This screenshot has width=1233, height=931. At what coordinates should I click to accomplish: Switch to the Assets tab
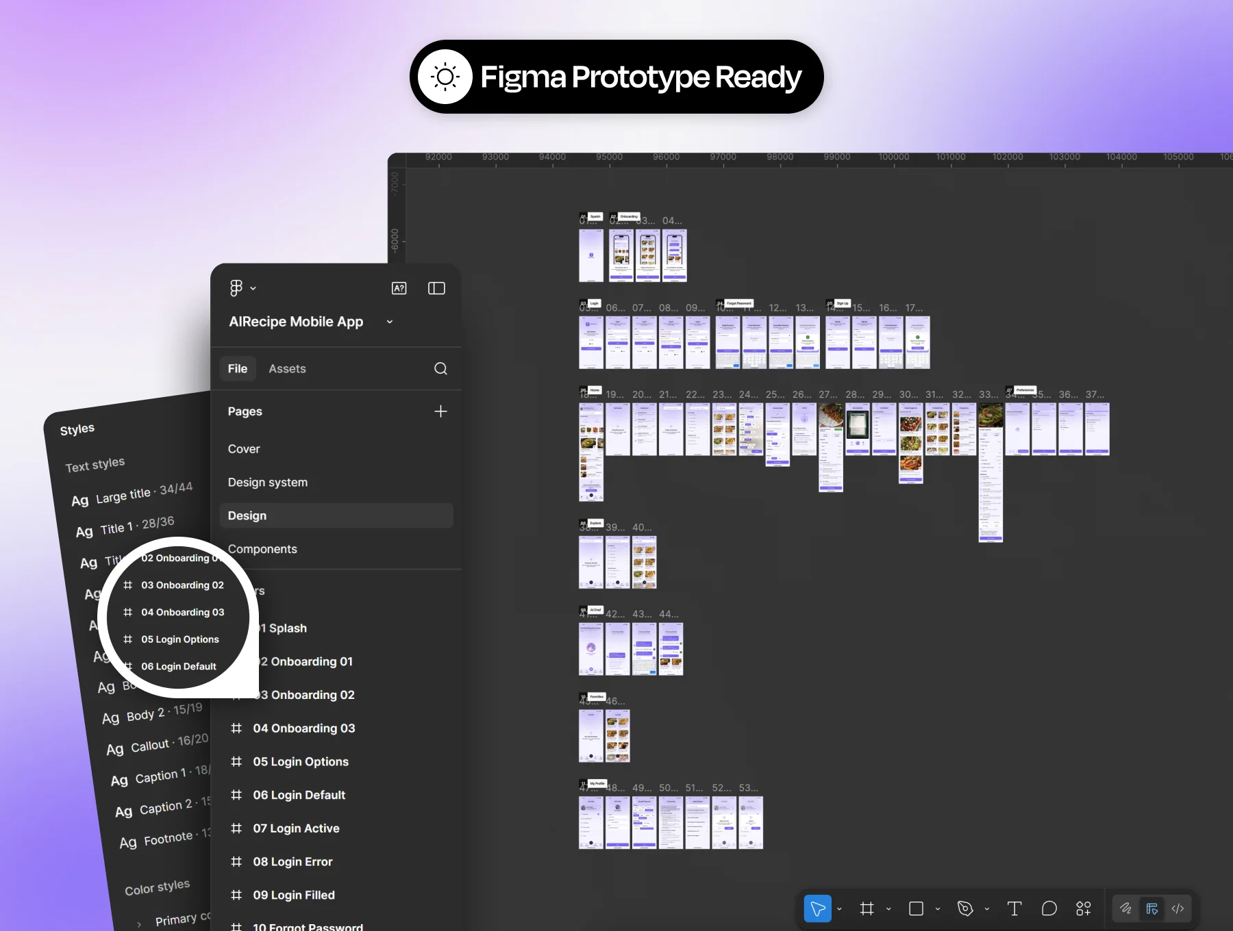(287, 369)
